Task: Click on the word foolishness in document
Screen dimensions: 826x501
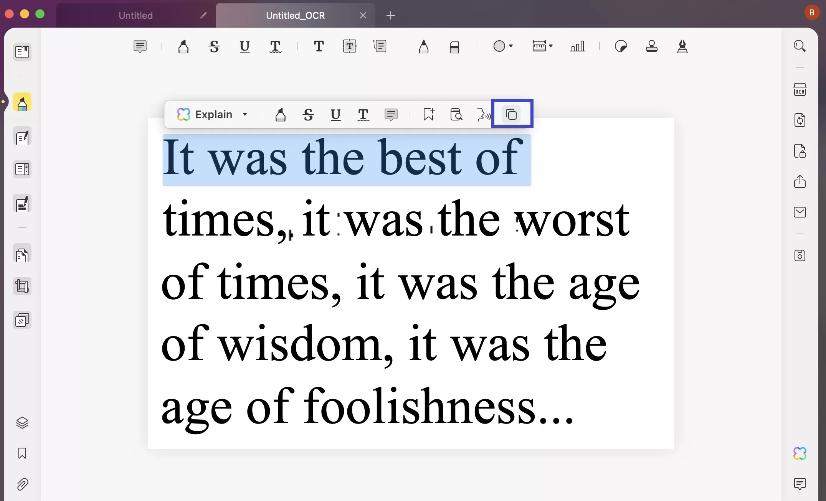Action: coord(418,407)
